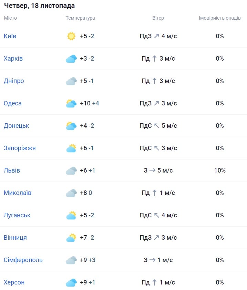
Task: Click the Вітер column header
Action: (x=158, y=18)
